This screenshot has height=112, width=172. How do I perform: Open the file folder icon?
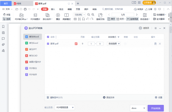point(17,9)
